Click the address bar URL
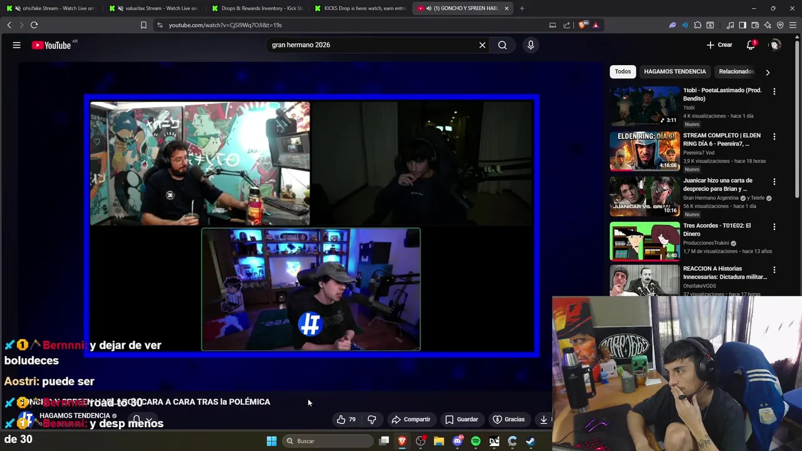The width and height of the screenshot is (802, 451). pos(226,25)
